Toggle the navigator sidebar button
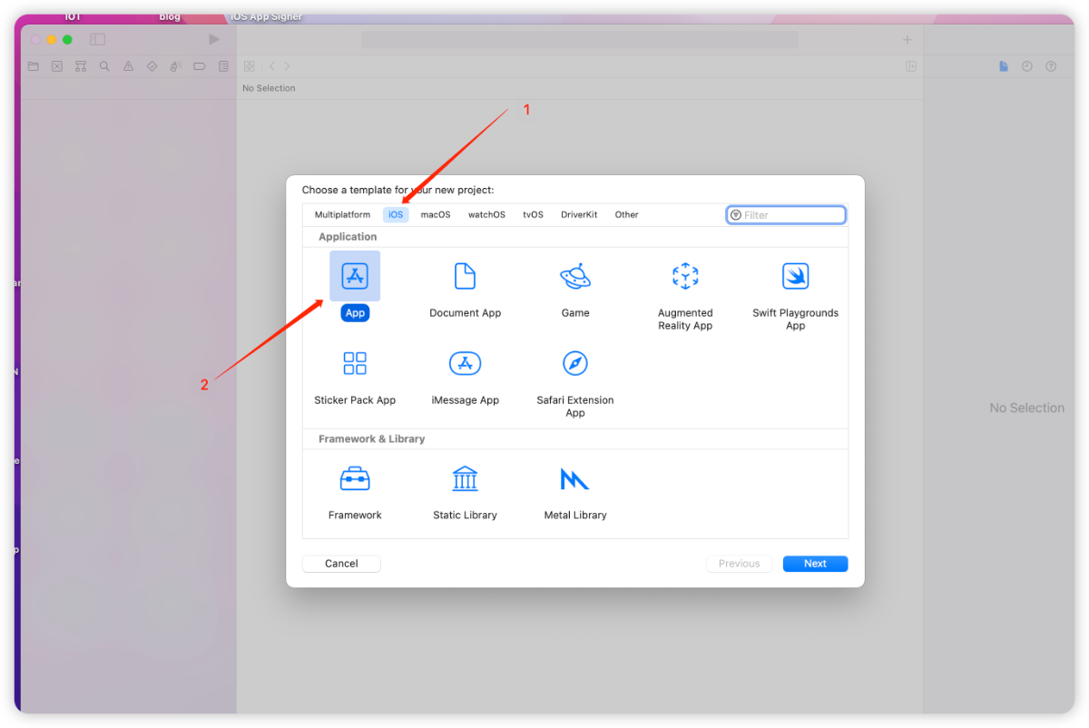This screenshot has height=728, width=1089. tap(97, 39)
